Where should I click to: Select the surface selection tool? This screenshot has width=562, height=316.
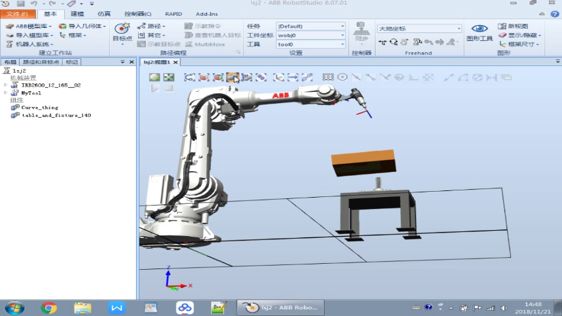(204, 77)
